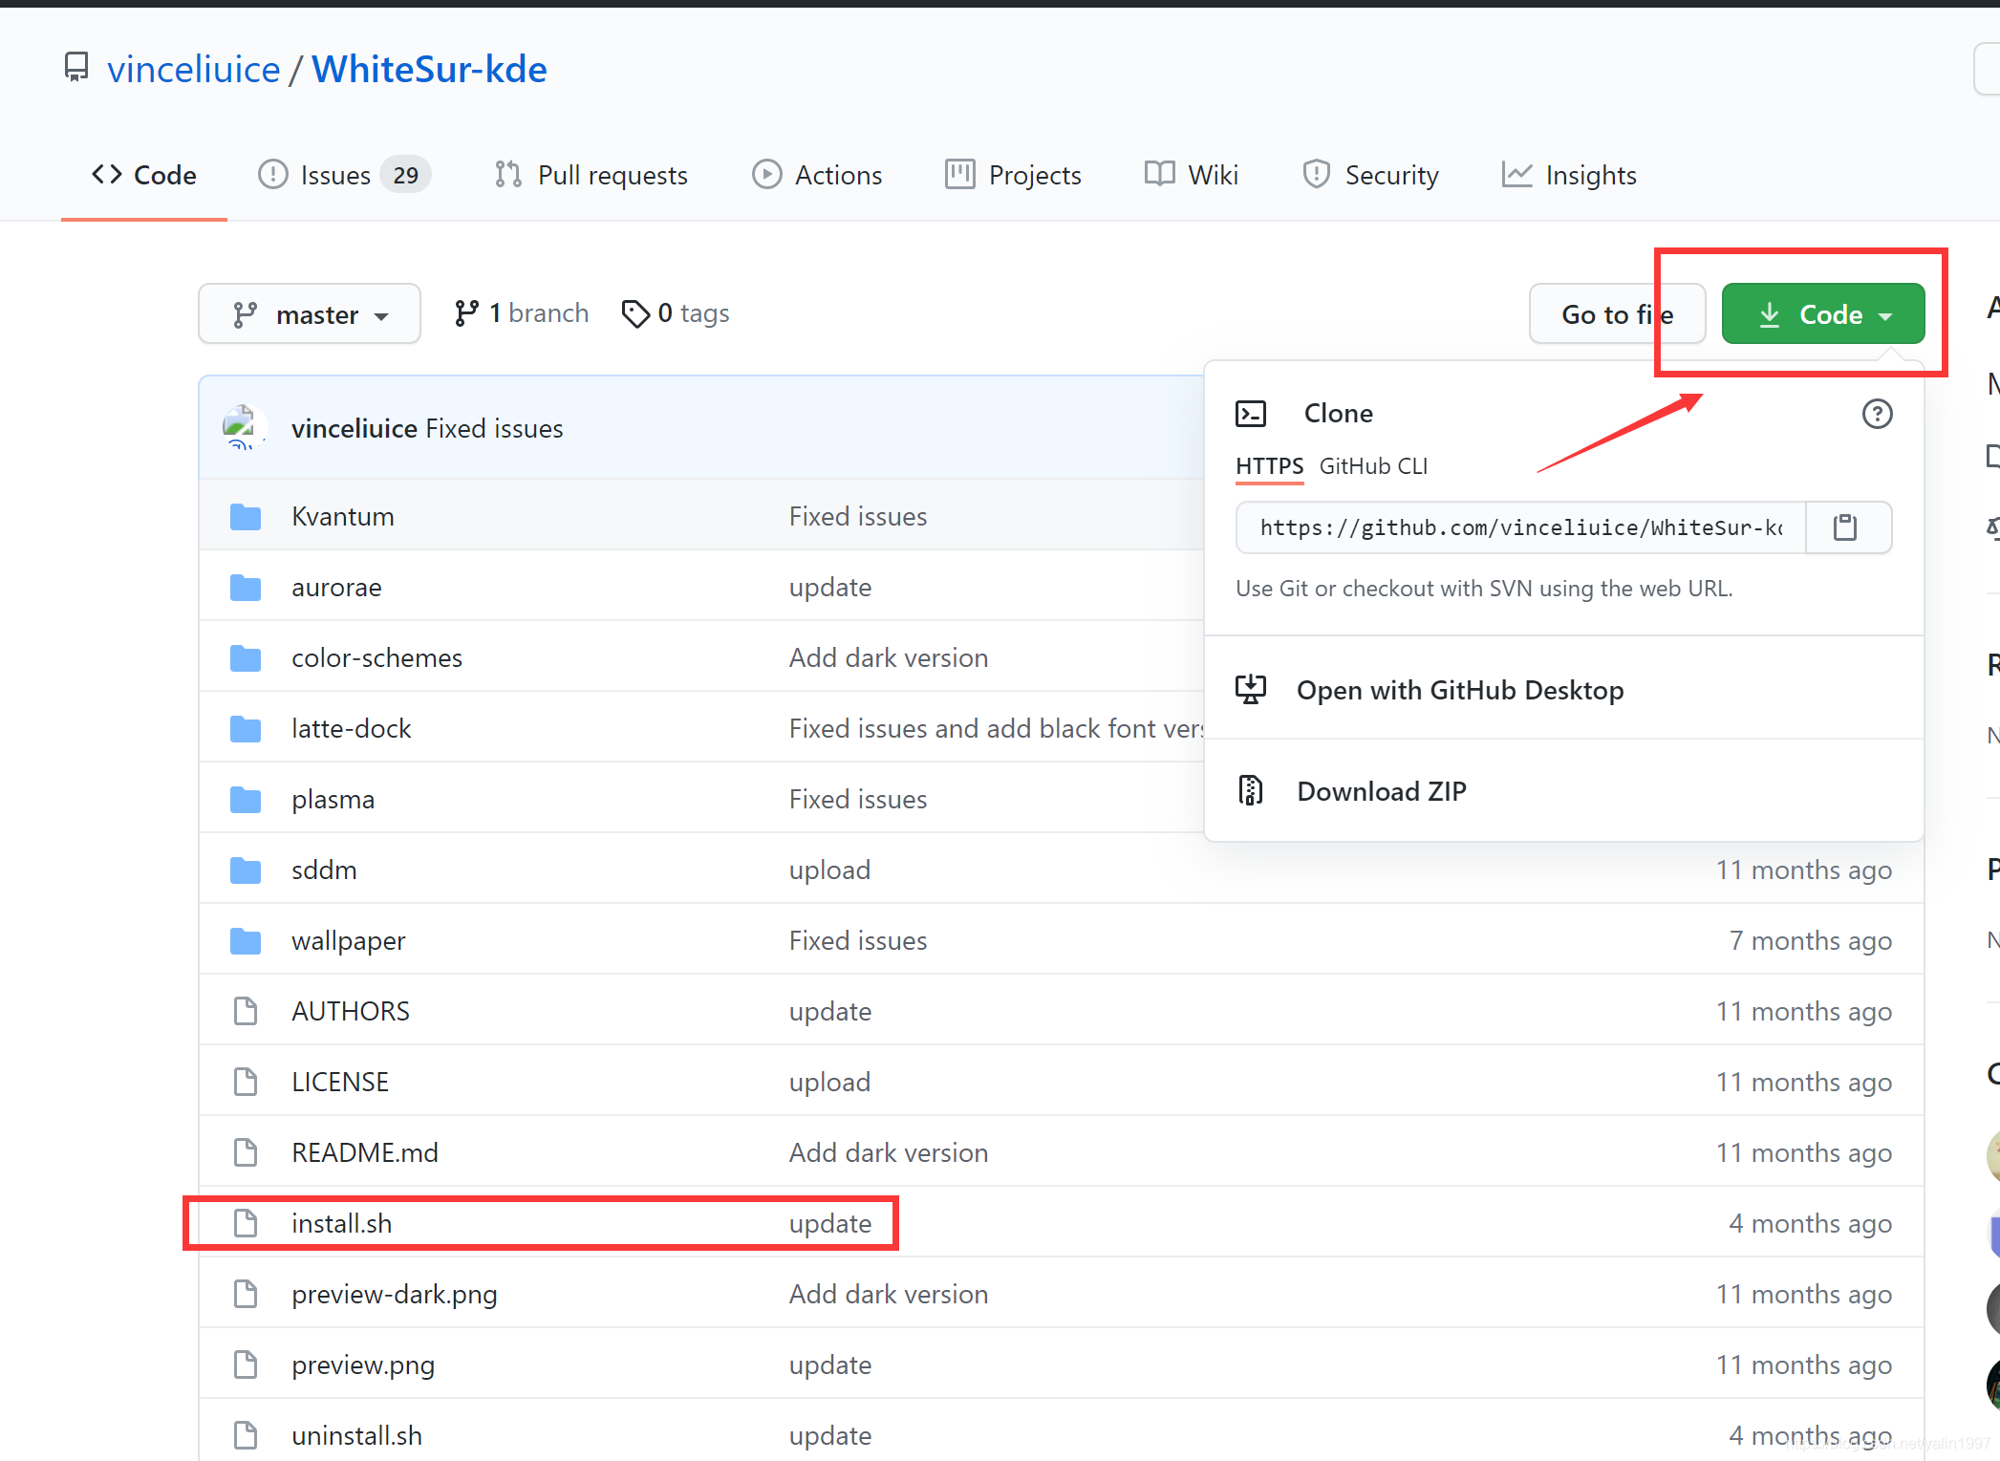
Task: View the 1 branch link
Action: pyautogui.click(x=521, y=313)
